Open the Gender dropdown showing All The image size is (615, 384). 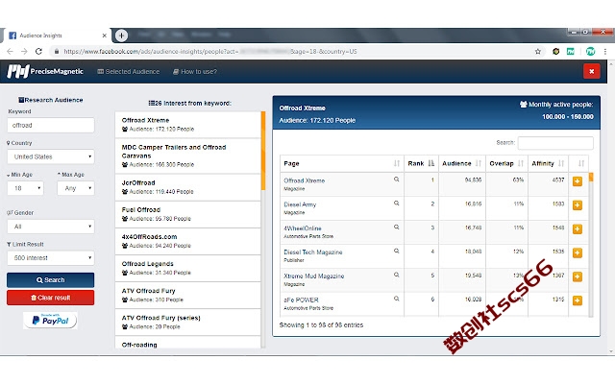click(x=51, y=227)
